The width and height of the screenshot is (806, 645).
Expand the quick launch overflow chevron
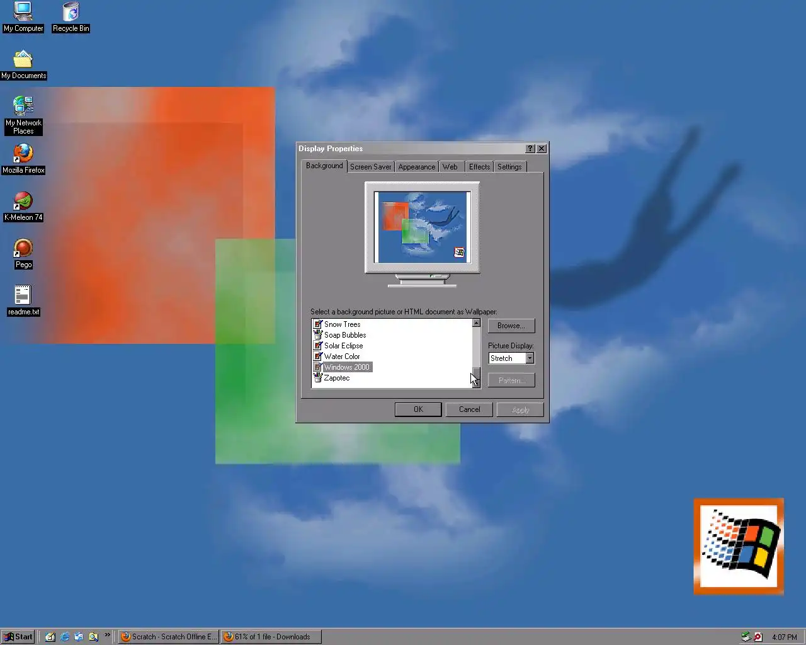coord(107,635)
